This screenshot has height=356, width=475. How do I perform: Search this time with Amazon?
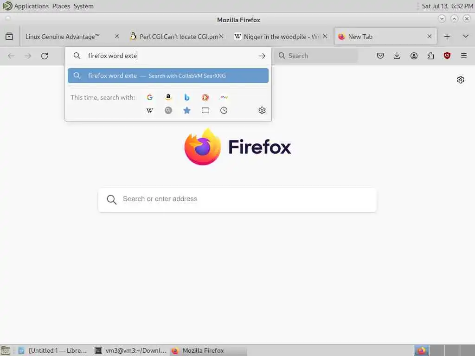pos(168,97)
